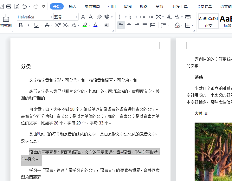Open the undo history dropdown arrow

tap(29, 7)
